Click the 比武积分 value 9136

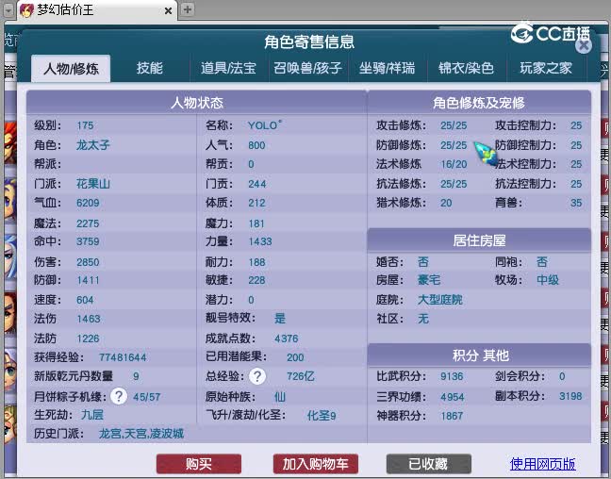click(452, 376)
